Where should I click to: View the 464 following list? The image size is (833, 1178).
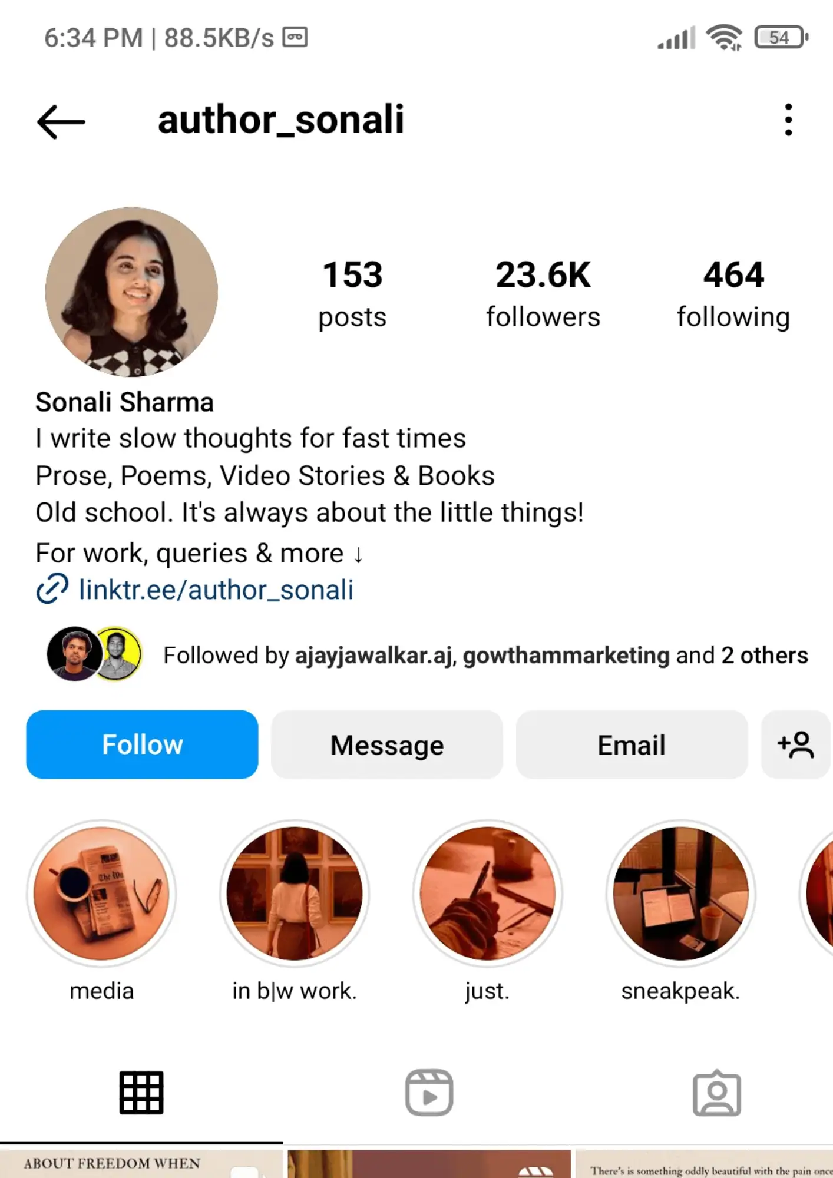pyautogui.click(x=733, y=293)
